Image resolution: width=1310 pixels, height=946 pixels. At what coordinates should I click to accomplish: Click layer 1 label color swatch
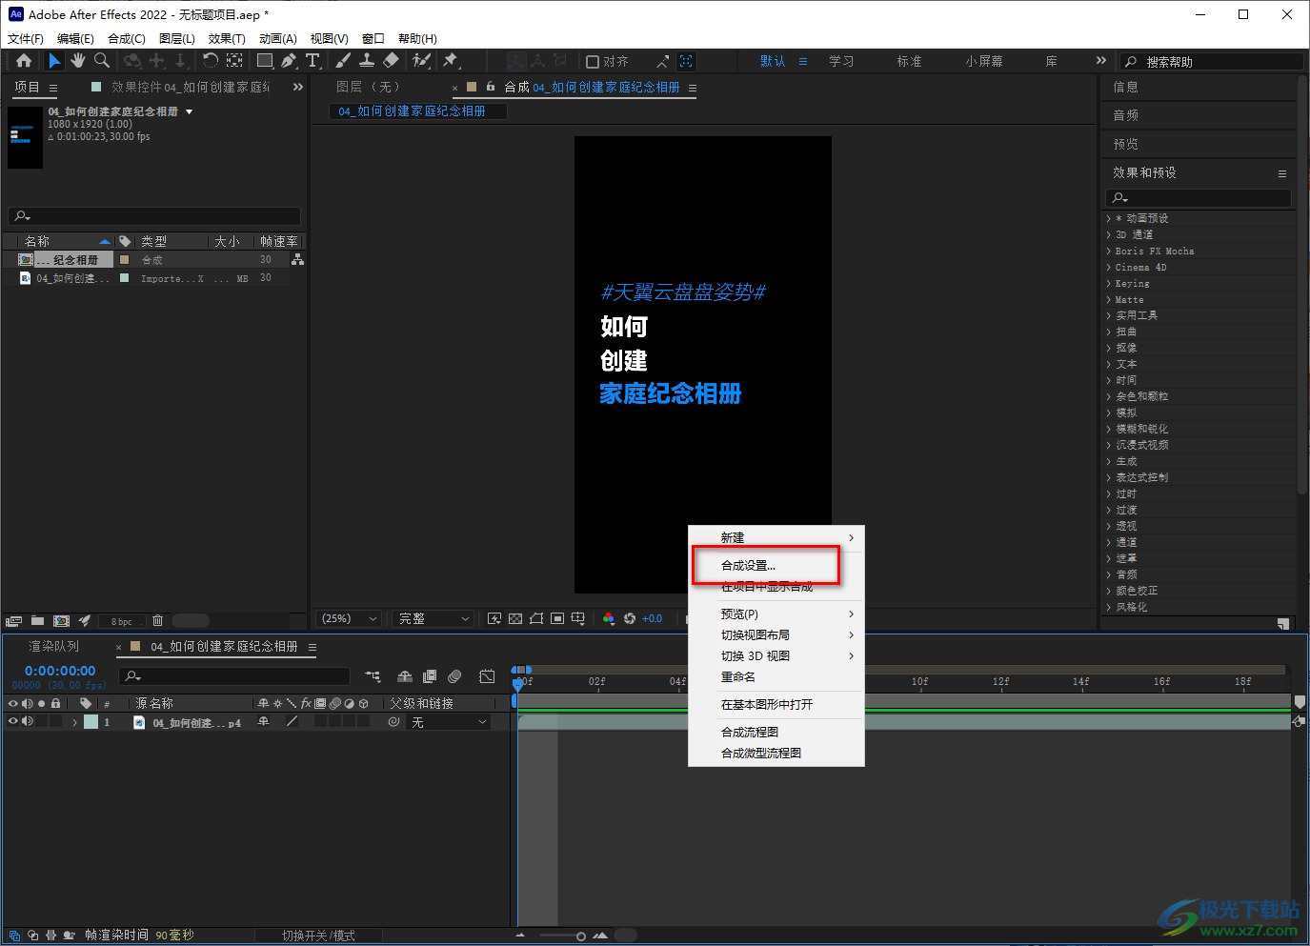(91, 722)
